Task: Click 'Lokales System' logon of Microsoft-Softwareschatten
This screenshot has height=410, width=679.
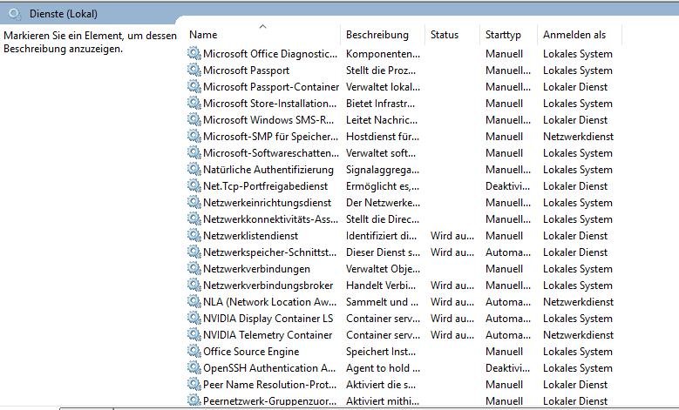Action: point(578,153)
